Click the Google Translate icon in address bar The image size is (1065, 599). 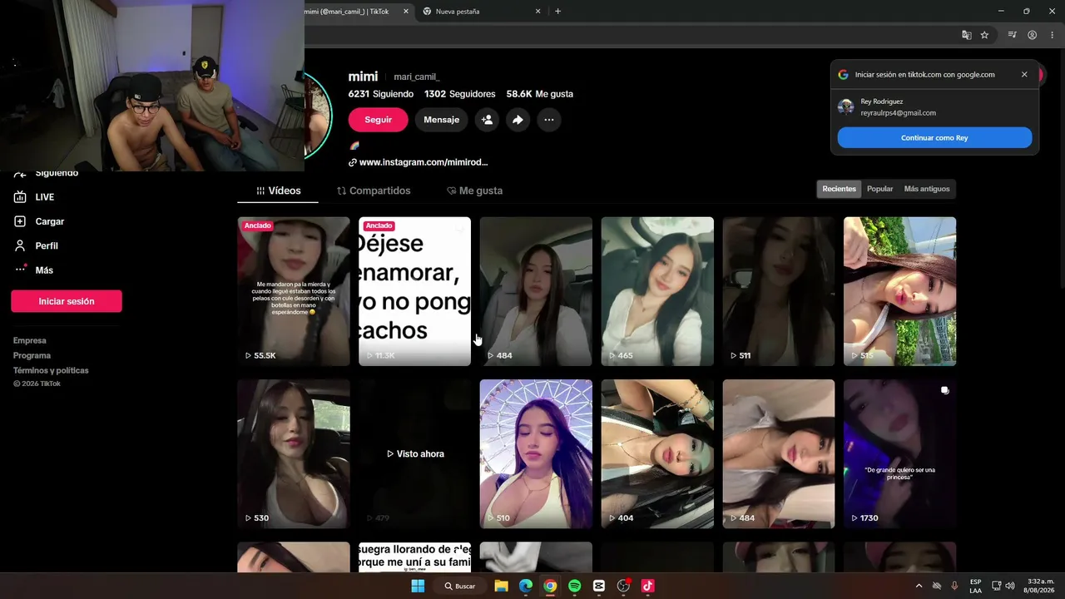[966, 35]
